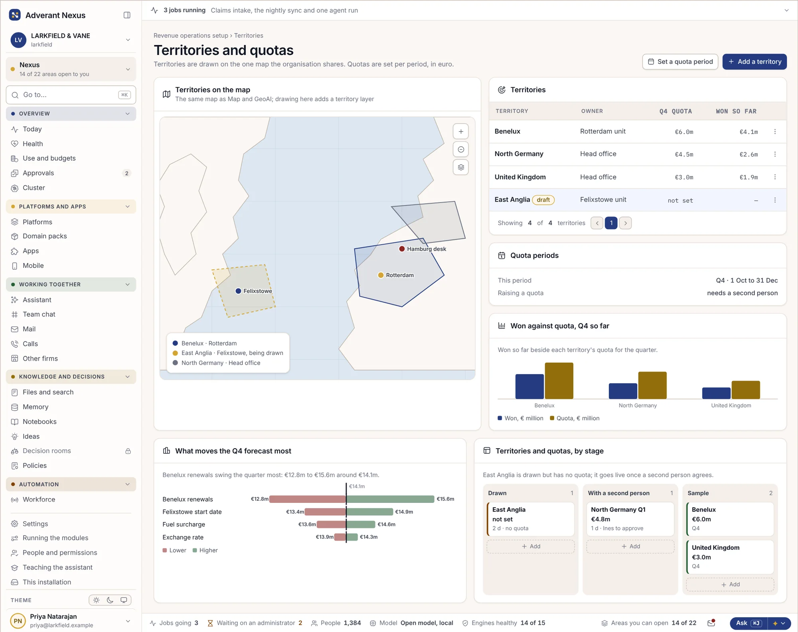Image resolution: width=798 pixels, height=632 pixels.
Task: Collapse the sidebar panel icon
Action: pos(127,15)
